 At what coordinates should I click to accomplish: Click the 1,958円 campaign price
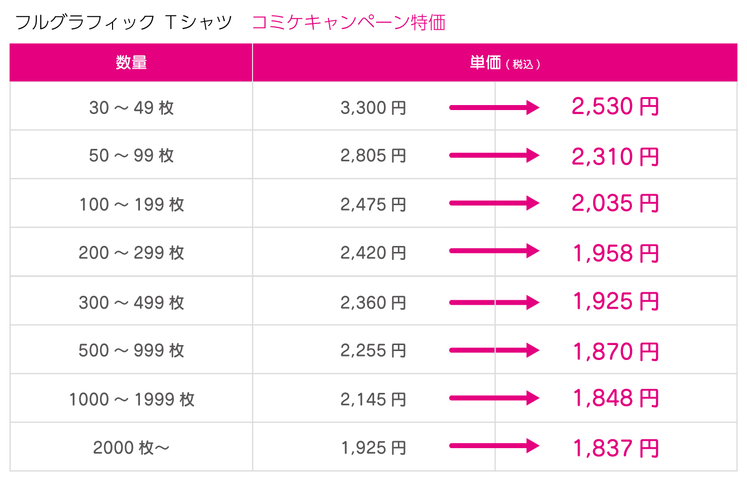point(615,253)
